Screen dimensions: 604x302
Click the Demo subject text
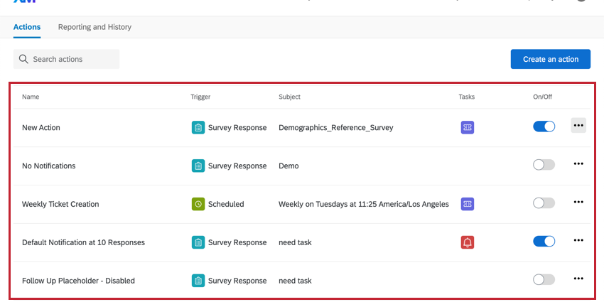click(288, 166)
